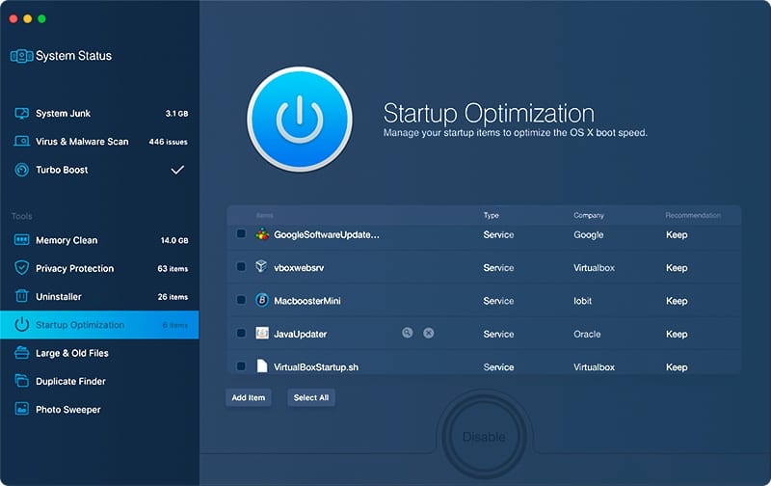Click the Photo Sweeper picture icon
Image resolution: width=771 pixels, height=486 pixels.
[21, 409]
